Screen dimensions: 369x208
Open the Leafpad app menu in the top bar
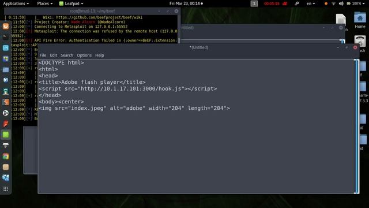click(71, 3)
